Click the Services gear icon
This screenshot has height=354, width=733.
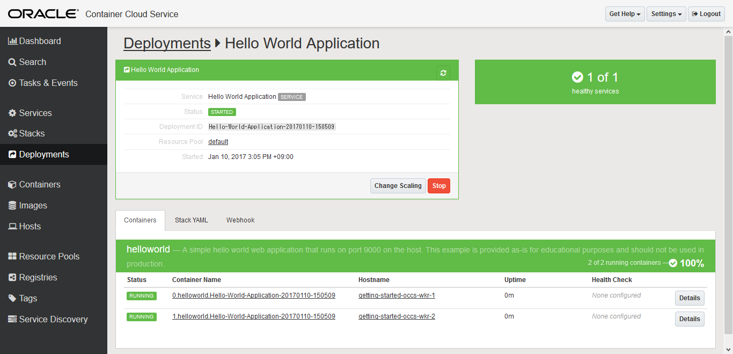coord(12,113)
